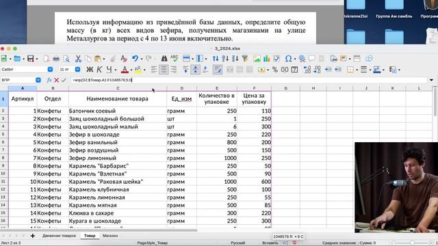Click the Cut scissors icon
Screen dimensions: 438x246
[78, 59]
